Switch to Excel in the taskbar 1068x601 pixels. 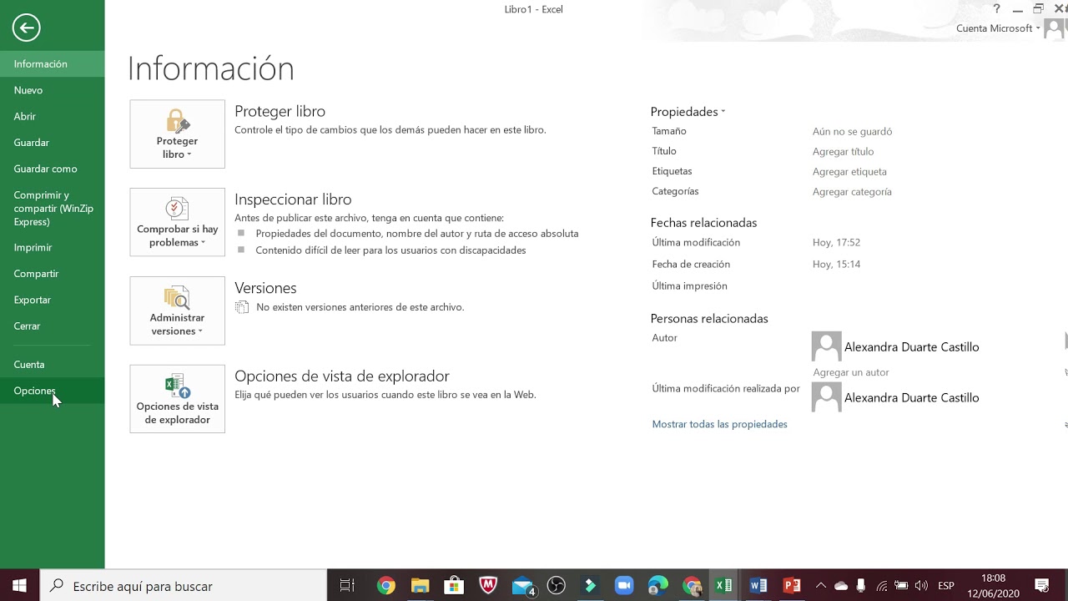click(724, 586)
